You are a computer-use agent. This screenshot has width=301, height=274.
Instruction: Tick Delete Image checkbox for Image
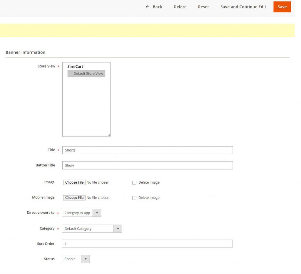pyautogui.click(x=134, y=182)
